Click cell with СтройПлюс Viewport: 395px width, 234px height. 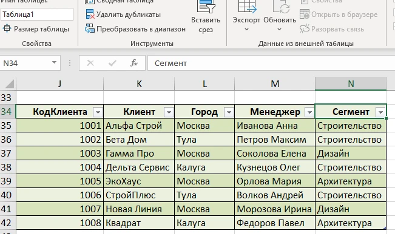(139, 195)
